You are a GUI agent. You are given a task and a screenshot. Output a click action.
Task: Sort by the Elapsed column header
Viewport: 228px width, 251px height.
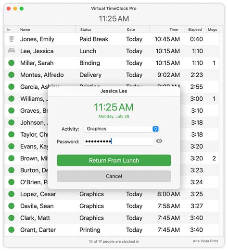tap(195, 29)
